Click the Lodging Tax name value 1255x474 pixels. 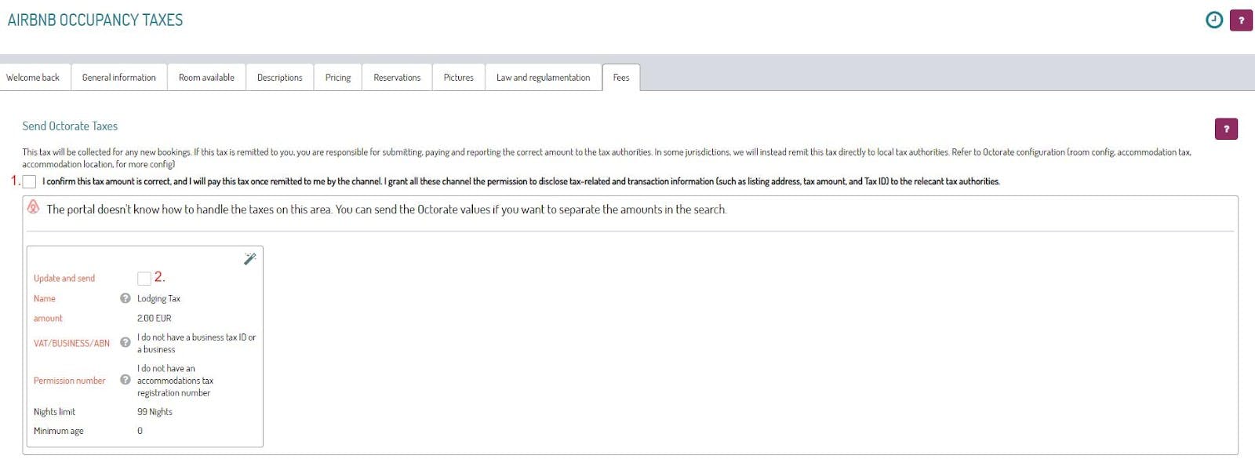coord(158,299)
